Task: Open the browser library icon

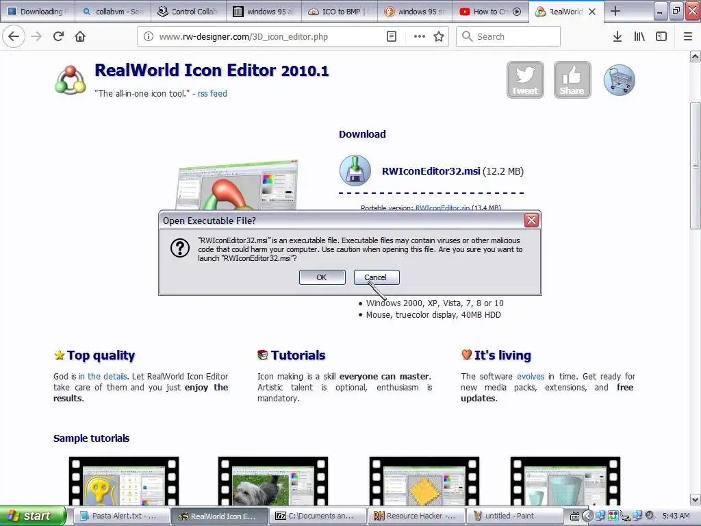Action: pos(639,37)
